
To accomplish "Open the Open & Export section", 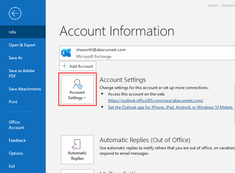I will pos(23,45).
